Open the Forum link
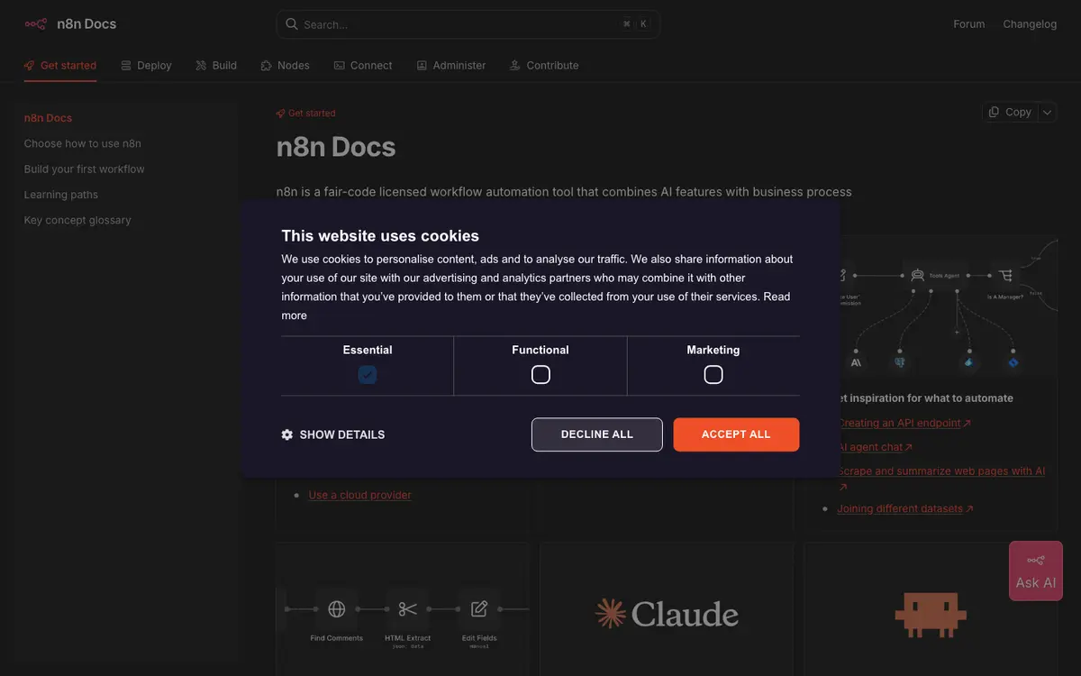The height and width of the screenshot is (676, 1081). pos(969,24)
